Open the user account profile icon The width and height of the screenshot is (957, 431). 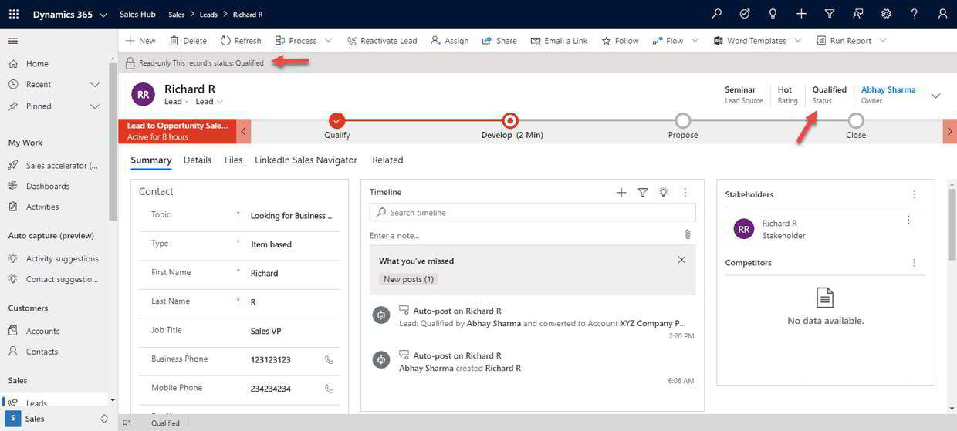tap(942, 14)
